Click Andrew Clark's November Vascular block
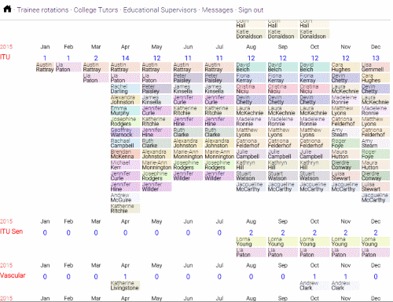This screenshot has height=302, width=393. (x=345, y=286)
